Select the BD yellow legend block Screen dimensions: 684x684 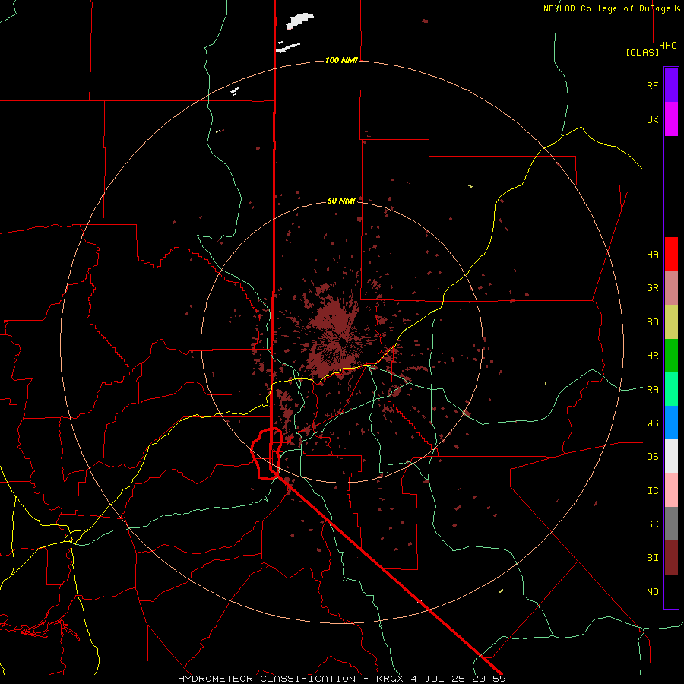click(x=671, y=321)
